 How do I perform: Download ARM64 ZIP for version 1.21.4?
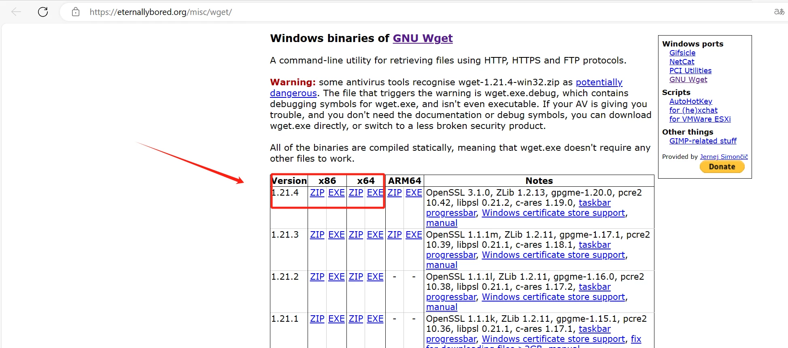pyautogui.click(x=394, y=193)
